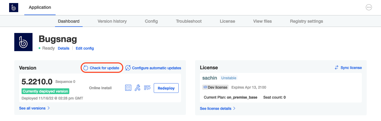Go to Registry settings tab
The width and height of the screenshot is (381, 121).
pos(307,21)
